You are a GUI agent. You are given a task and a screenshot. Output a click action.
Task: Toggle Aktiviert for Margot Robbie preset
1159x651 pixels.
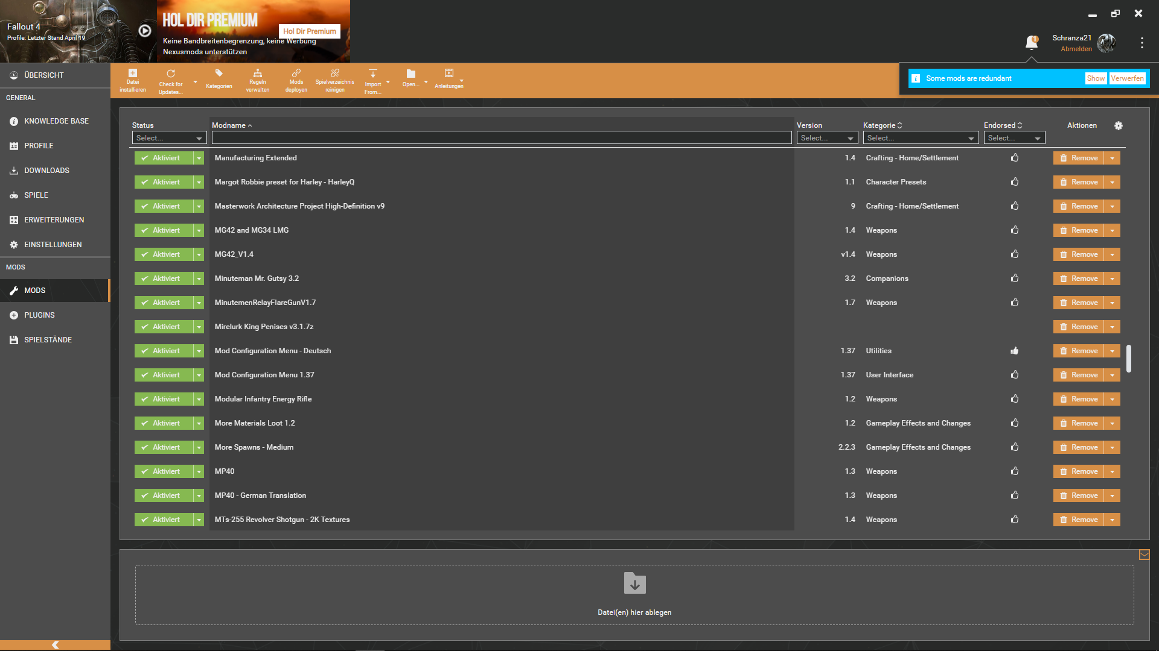pos(164,182)
